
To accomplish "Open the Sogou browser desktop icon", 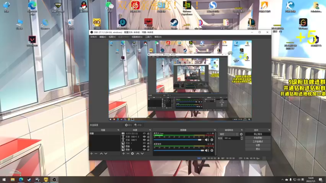I will pyautogui.click(x=213, y=7).
